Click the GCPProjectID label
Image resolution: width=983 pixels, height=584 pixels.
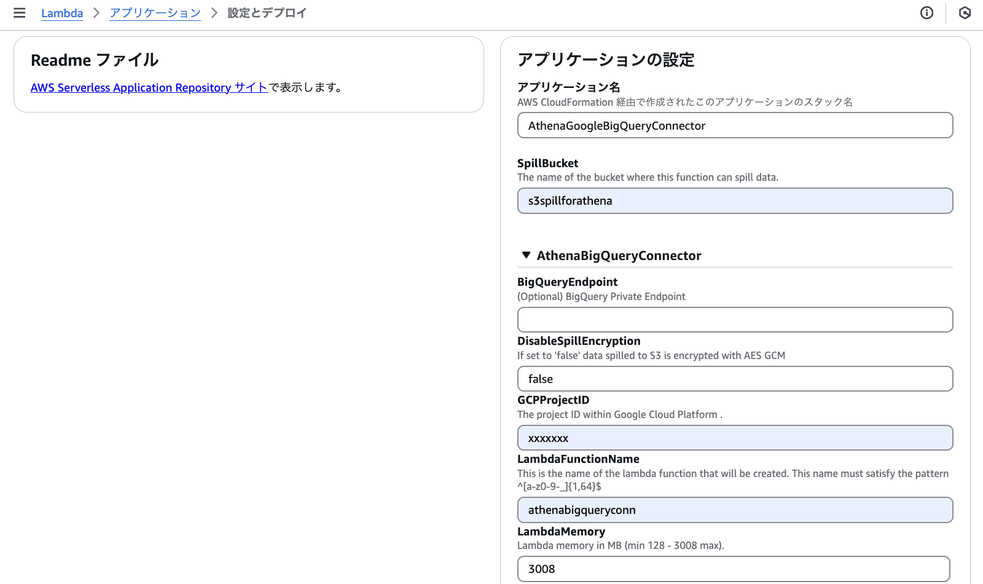pos(553,400)
